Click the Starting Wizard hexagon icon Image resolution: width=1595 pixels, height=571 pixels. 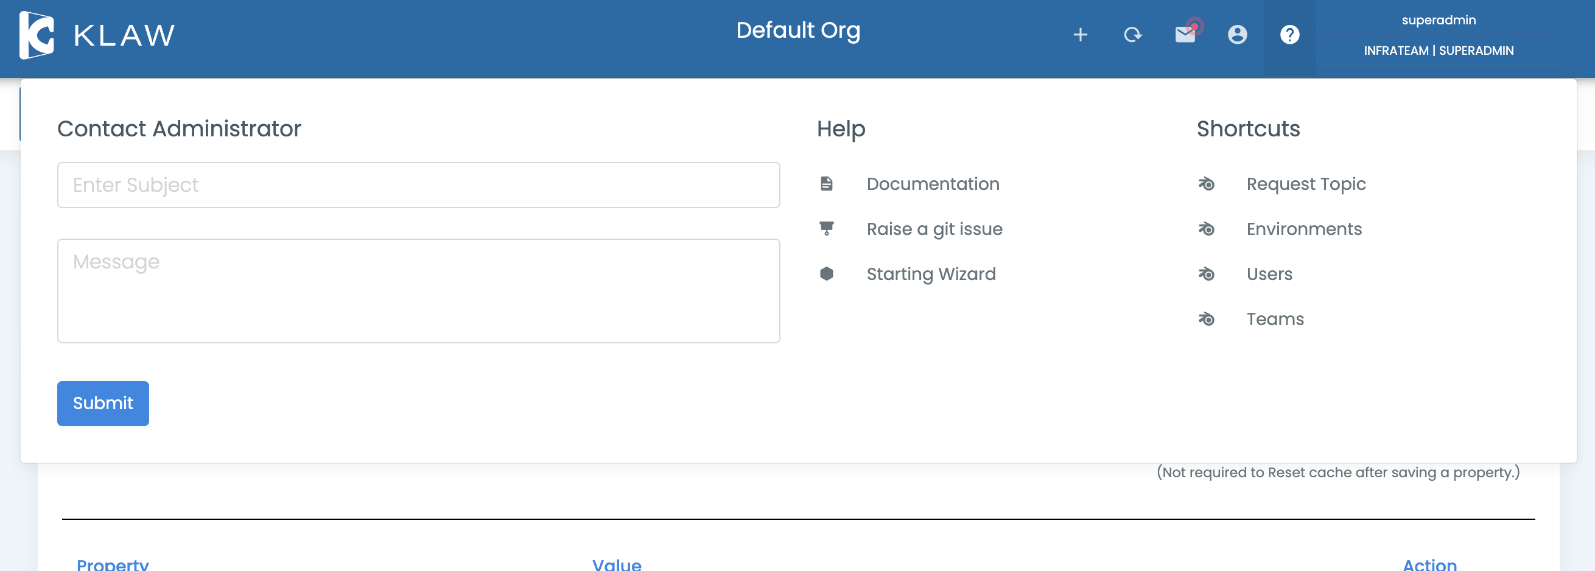[826, 274]
